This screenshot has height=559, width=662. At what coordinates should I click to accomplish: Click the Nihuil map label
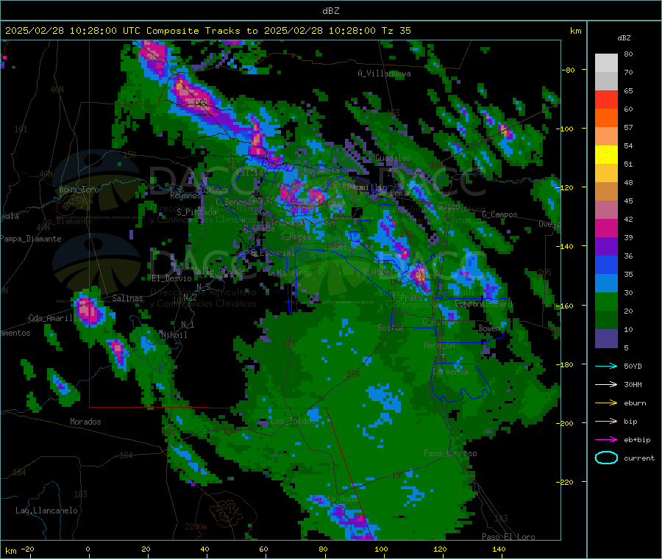[174, 335]
